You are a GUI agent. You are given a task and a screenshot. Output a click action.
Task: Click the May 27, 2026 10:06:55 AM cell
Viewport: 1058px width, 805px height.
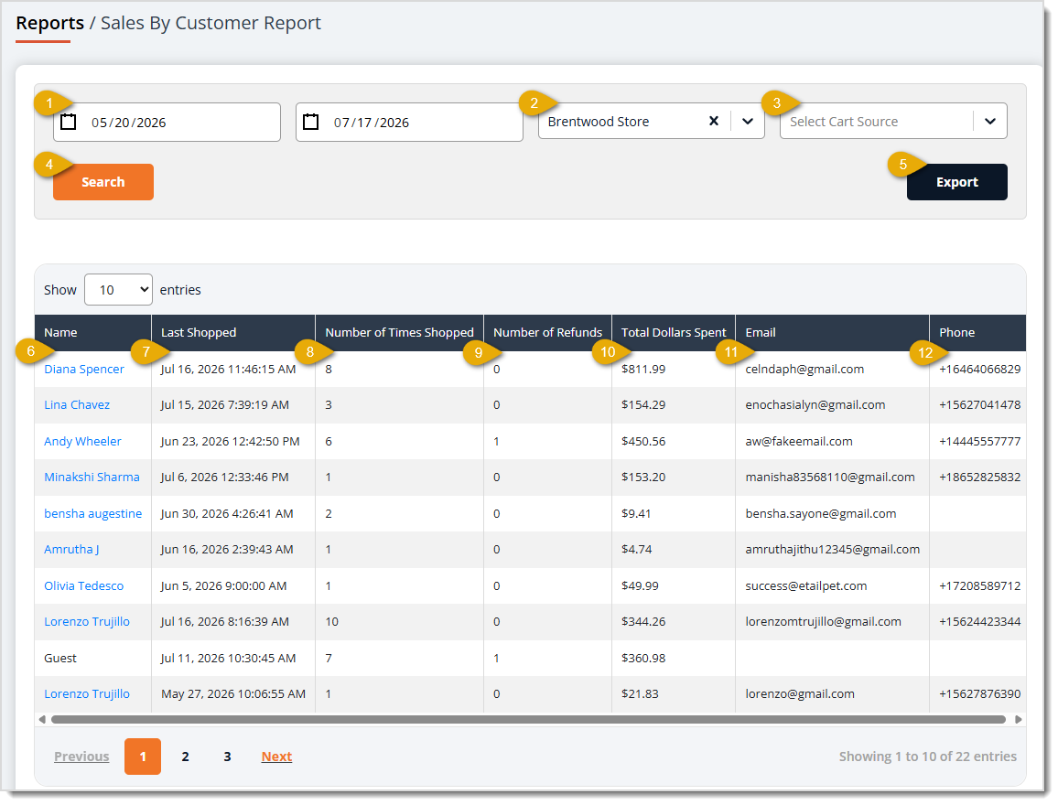(233, 693)
